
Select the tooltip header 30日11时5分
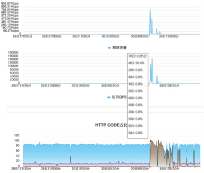[x=137, y=56]
